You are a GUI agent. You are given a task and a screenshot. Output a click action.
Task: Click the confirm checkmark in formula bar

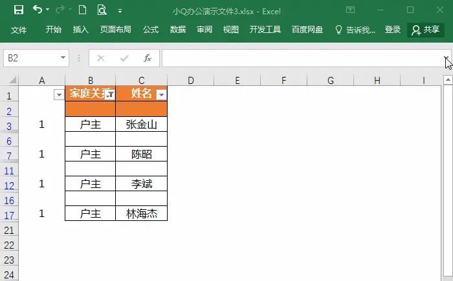[124, 58]
